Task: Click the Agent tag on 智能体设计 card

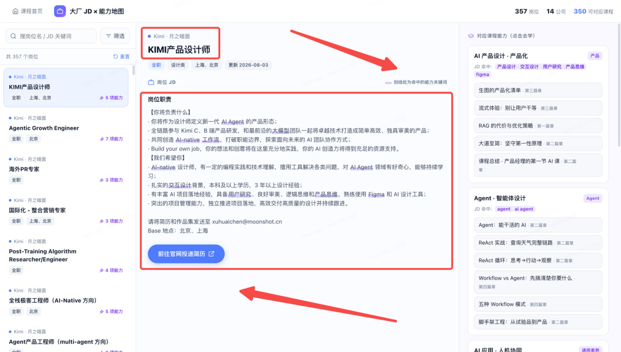Action: pyautogui.click(x=593, y=198)
